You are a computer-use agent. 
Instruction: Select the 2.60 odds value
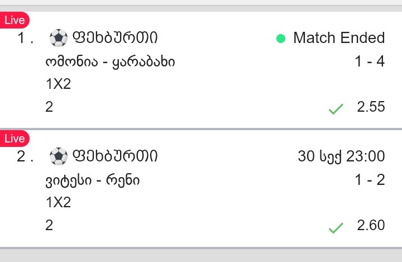371,225
